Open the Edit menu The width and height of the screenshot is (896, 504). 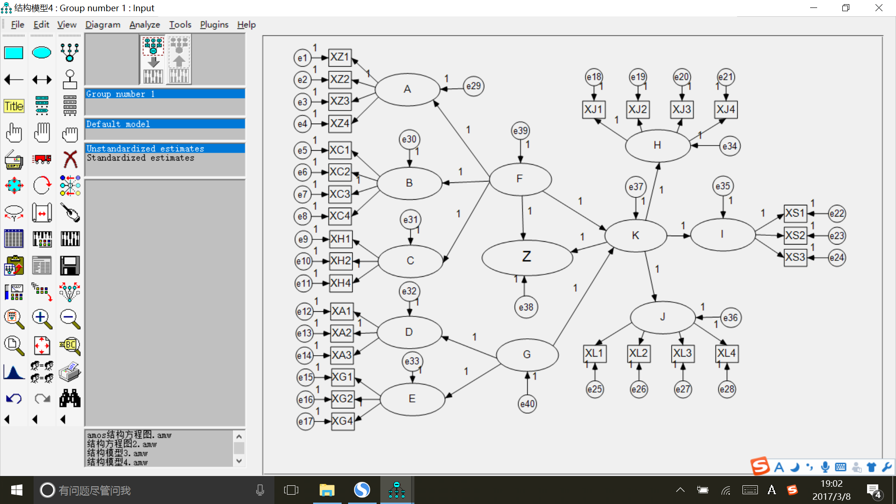click(x=41, y=25)
